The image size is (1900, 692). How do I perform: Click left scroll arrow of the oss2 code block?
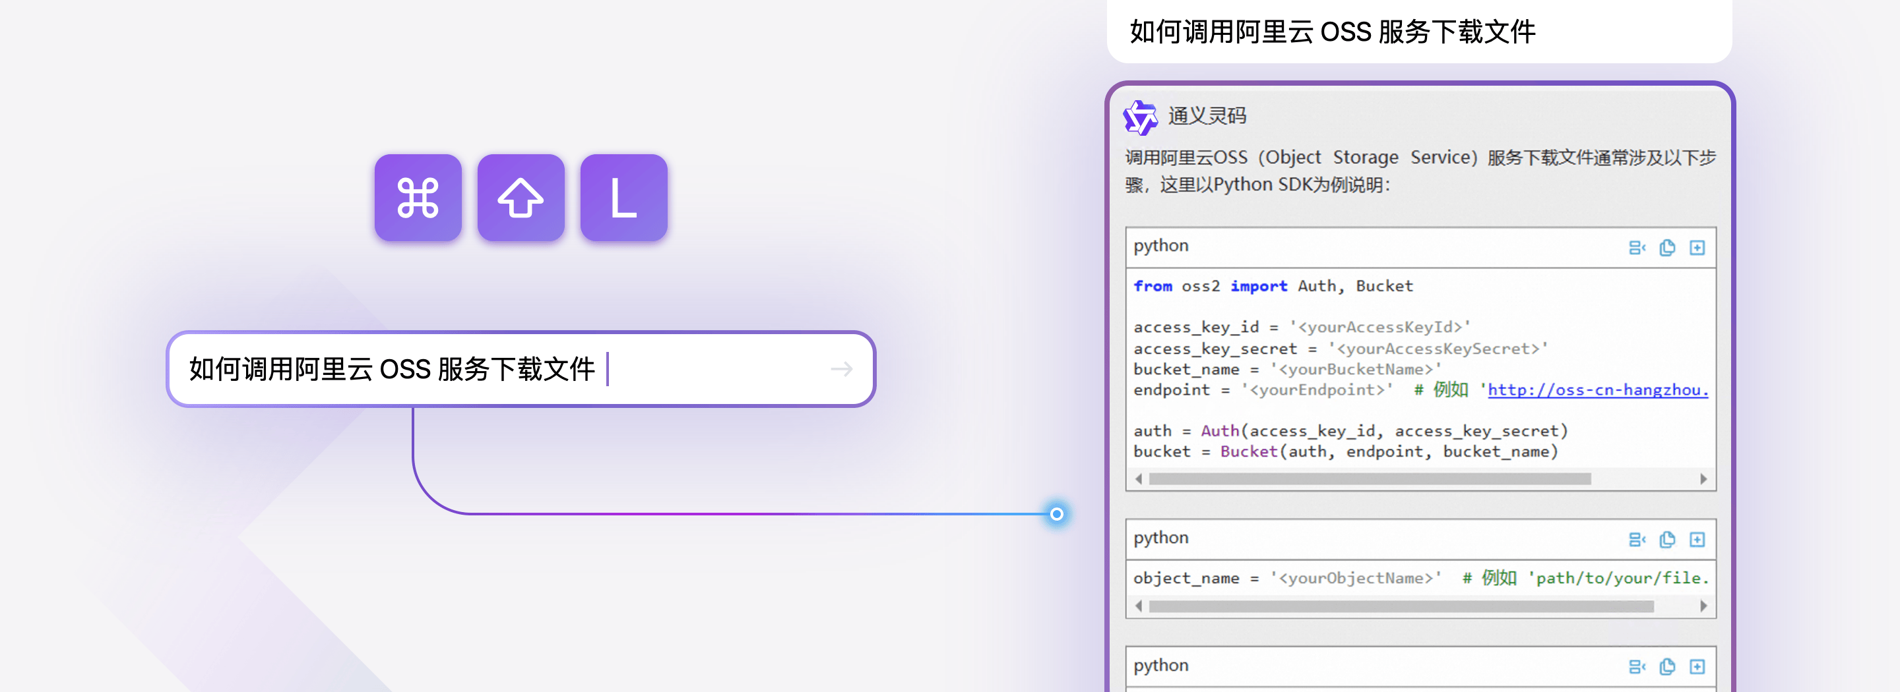1139,479
